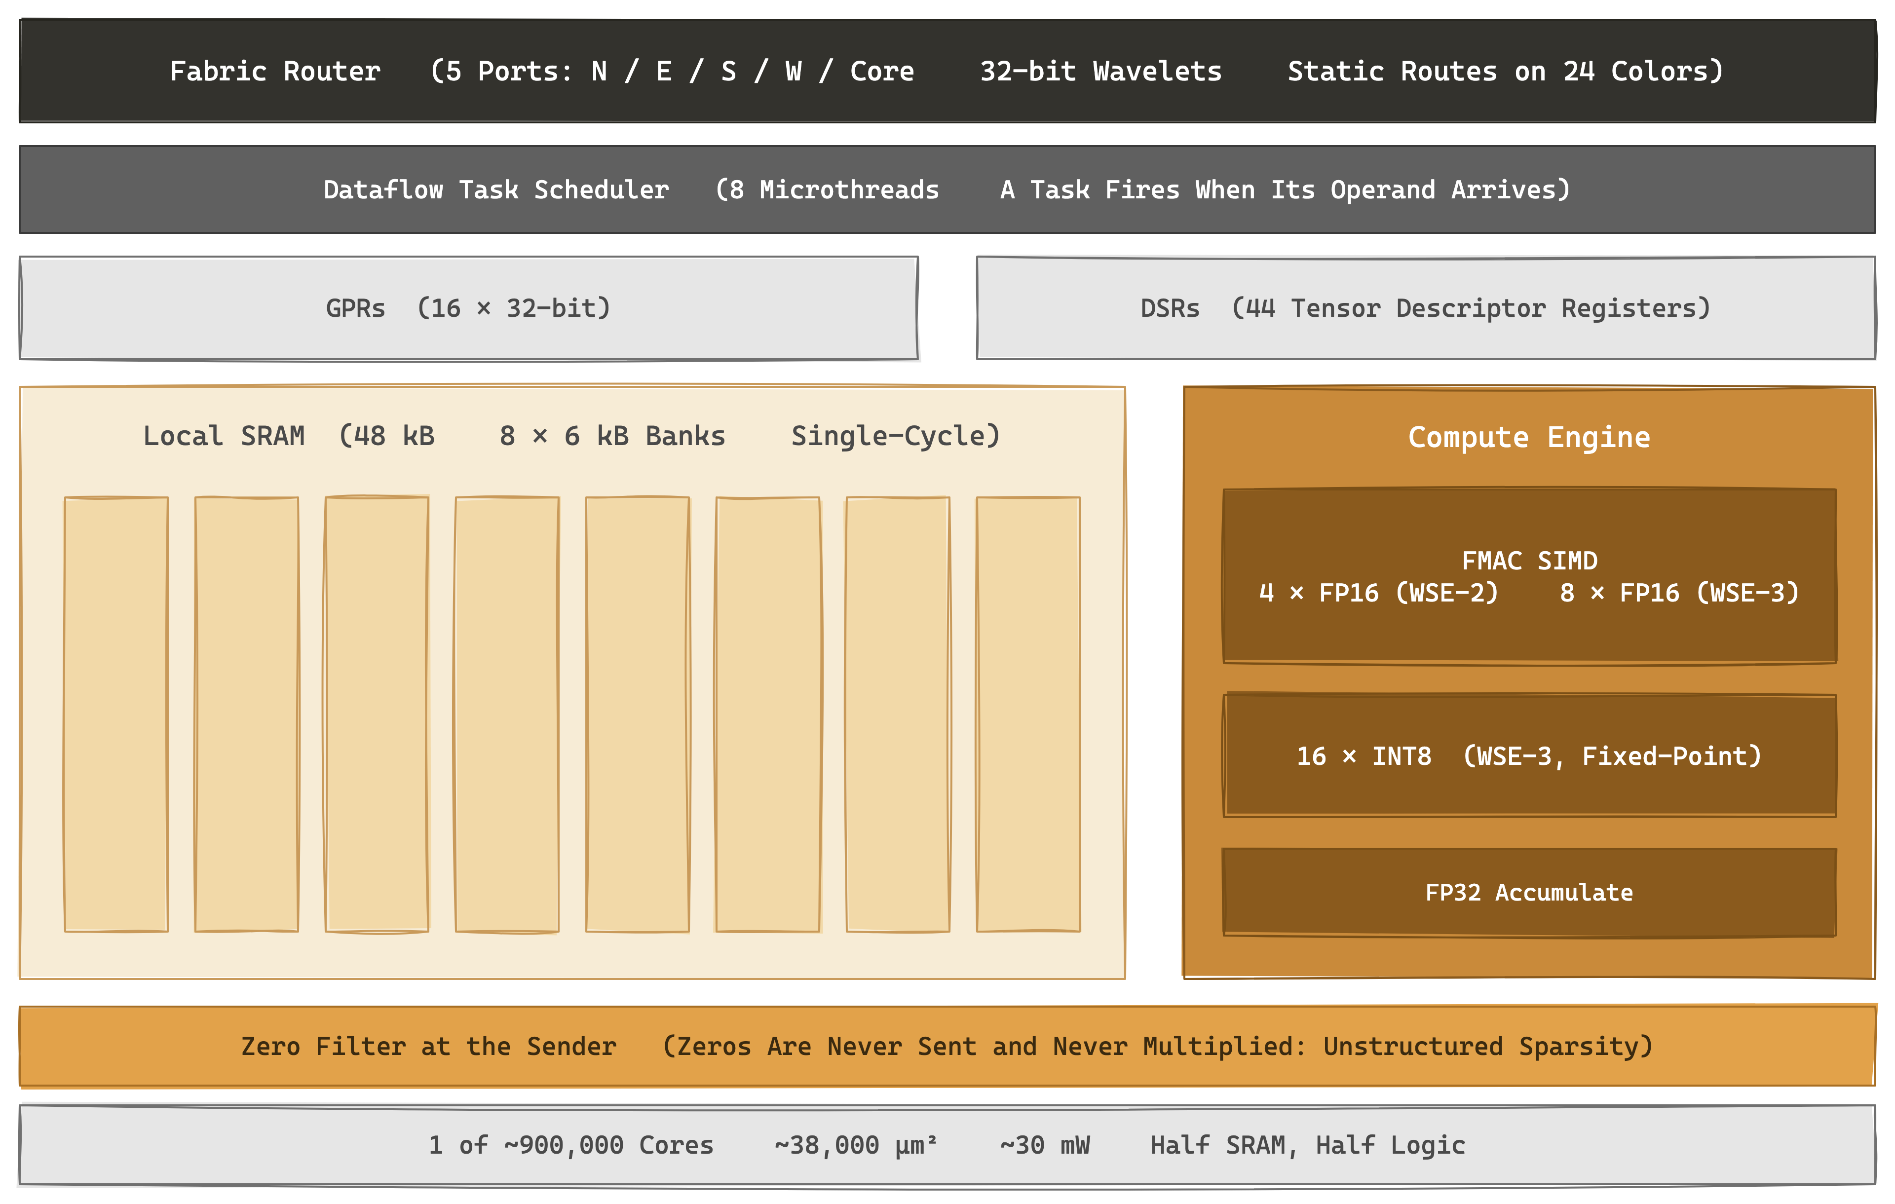Click the text "~30 mW"
Screen dimensions: 1895x1204
pyautogui.click(x=1045, y=1146)
